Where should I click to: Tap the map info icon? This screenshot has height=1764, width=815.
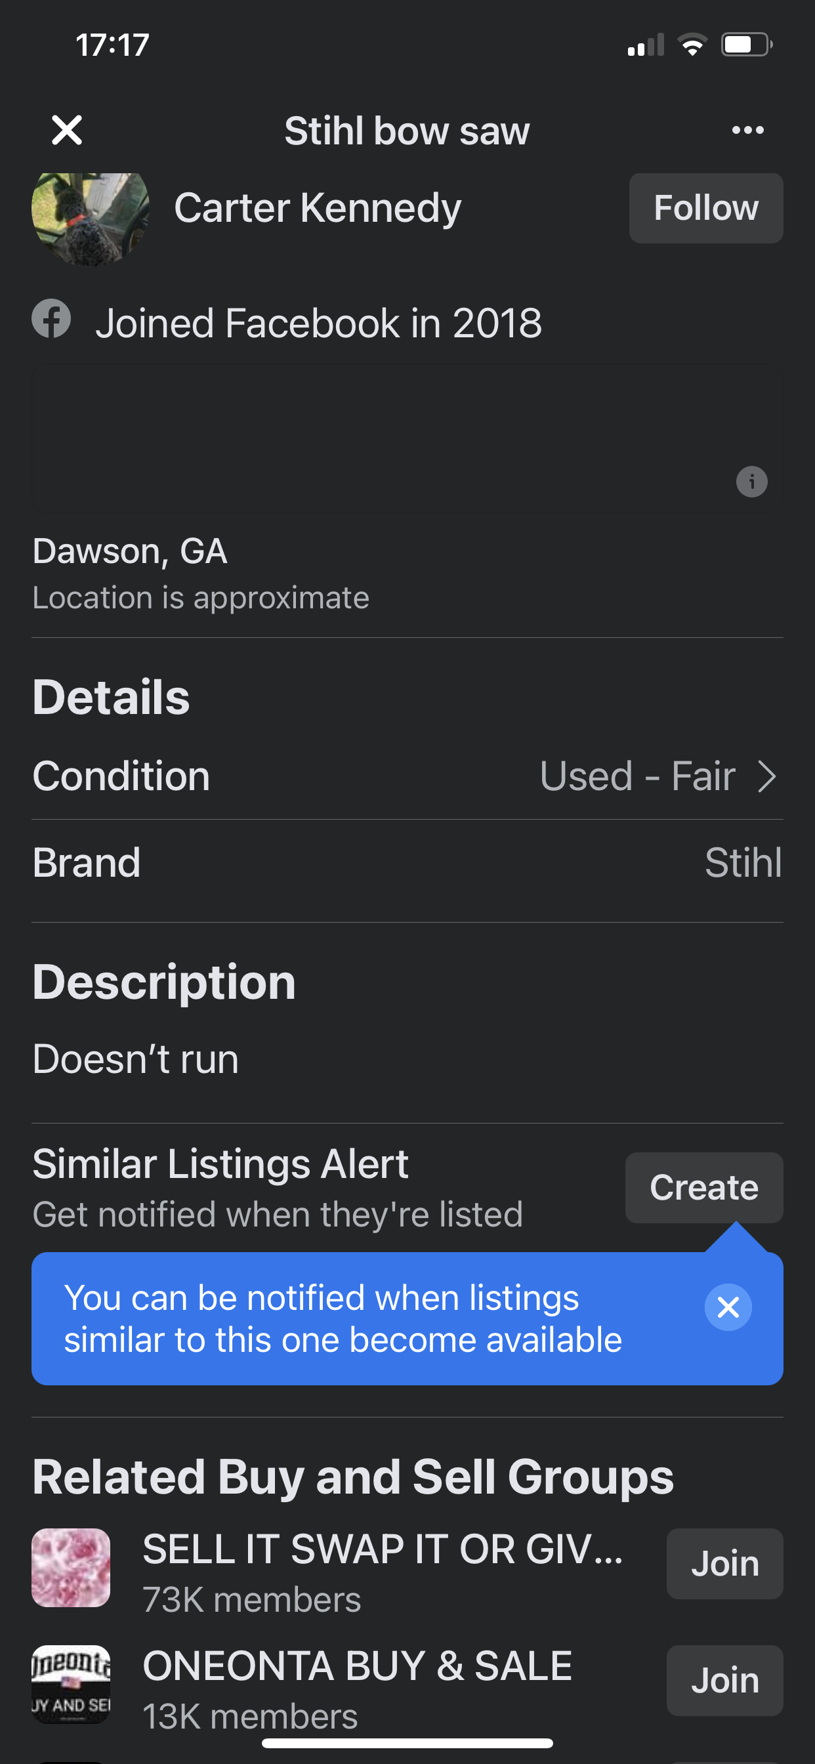pos(751,482)
